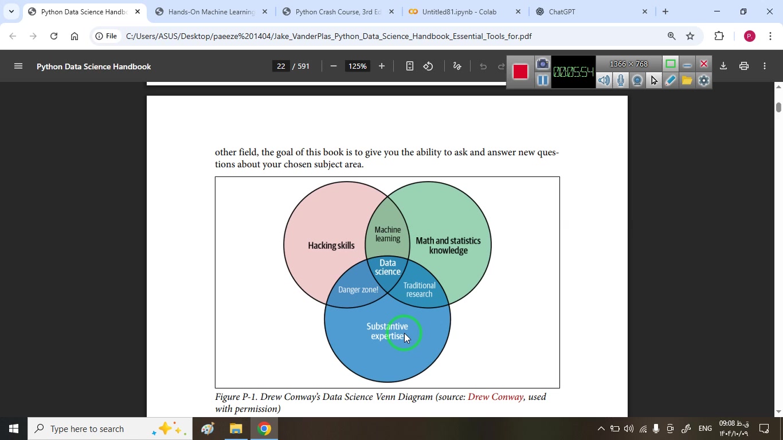Open the recorder's output folder icon
Screen dimensions: 783x440
pos(687,81)
